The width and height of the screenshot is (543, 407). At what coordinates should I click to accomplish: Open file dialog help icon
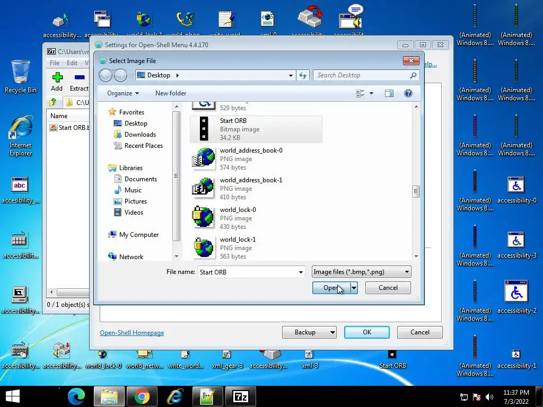[408, 93]
